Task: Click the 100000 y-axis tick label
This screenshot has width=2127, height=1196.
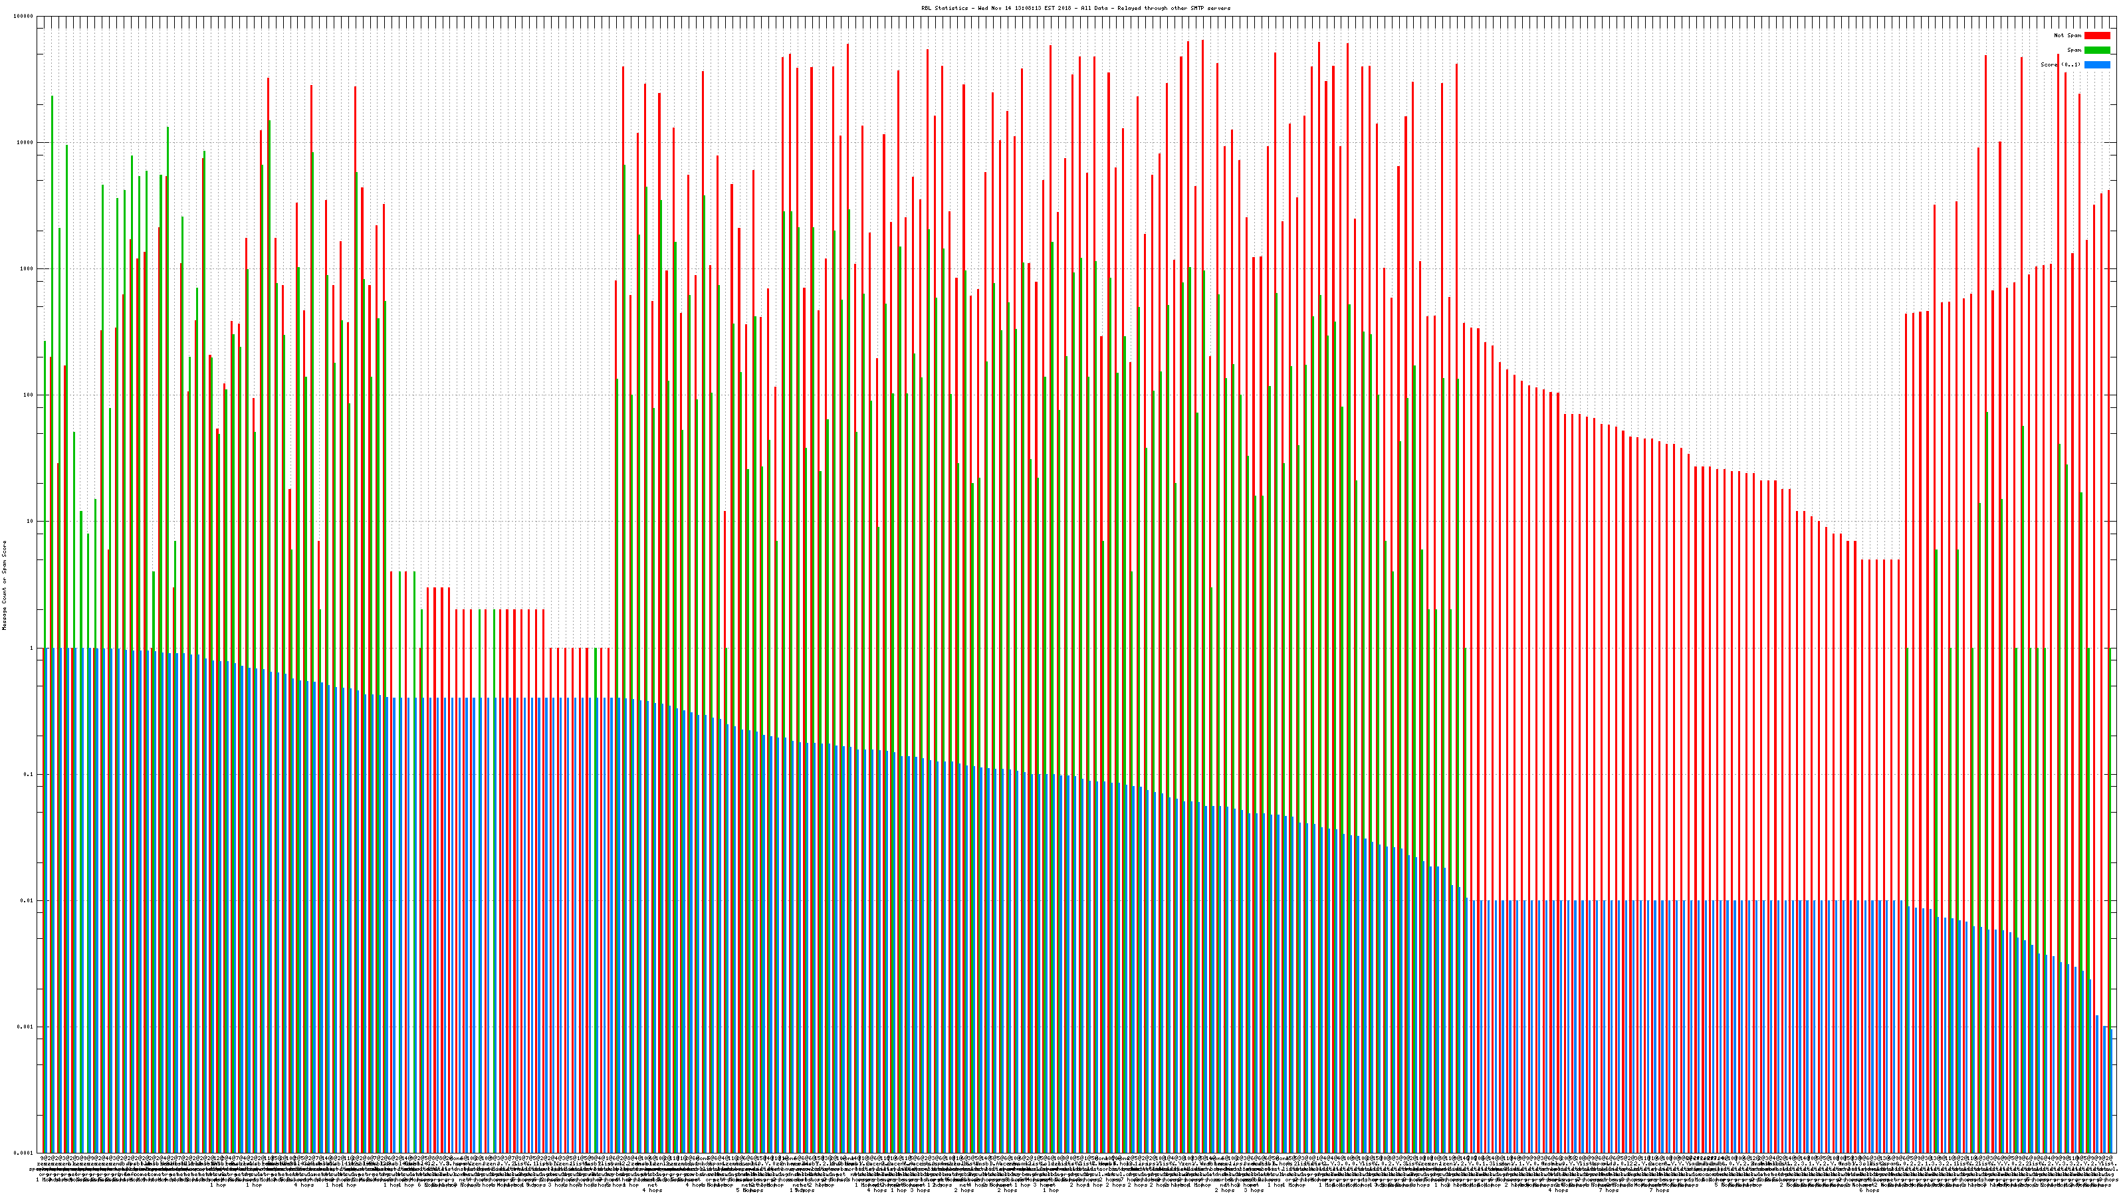Action: point(24,17)
